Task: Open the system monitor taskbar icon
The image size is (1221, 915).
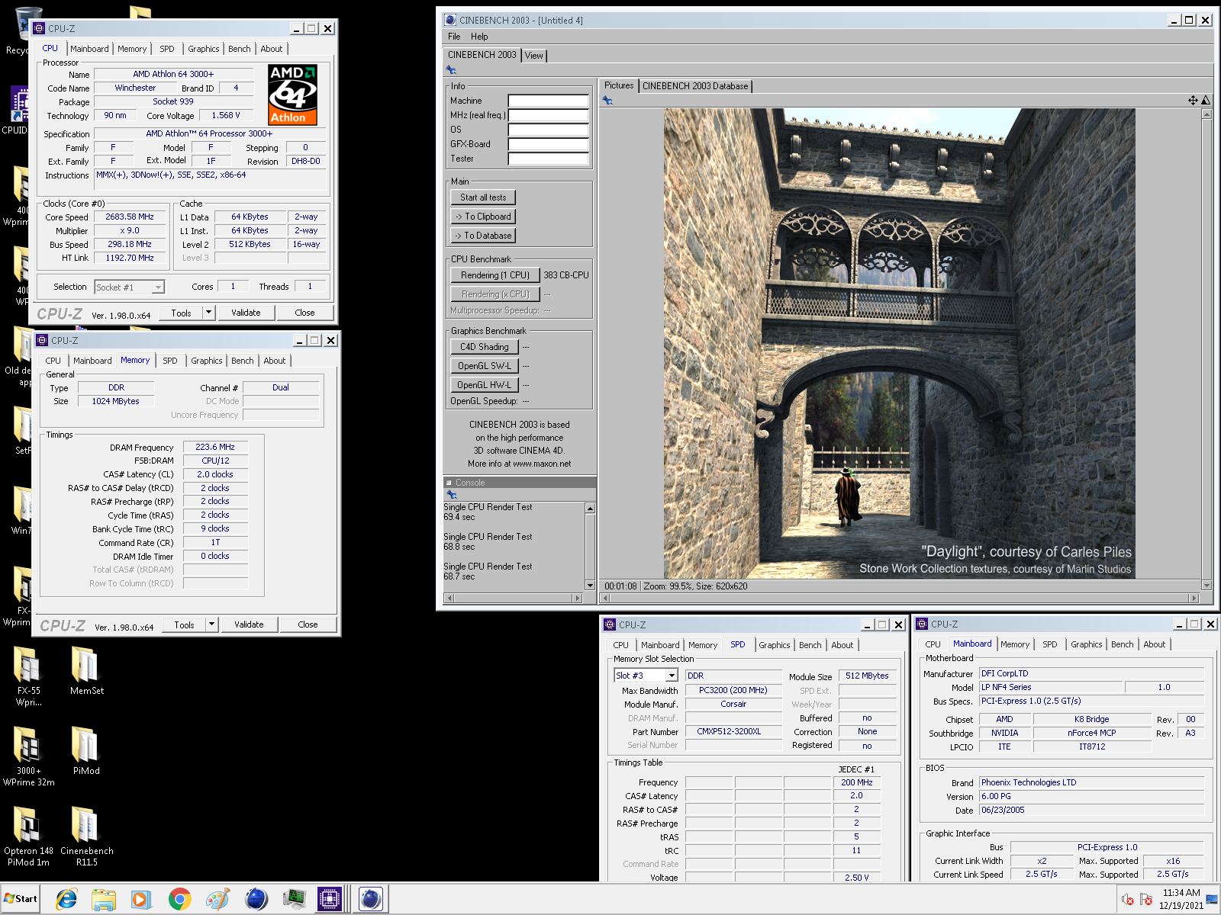Action: pos(294,899)
